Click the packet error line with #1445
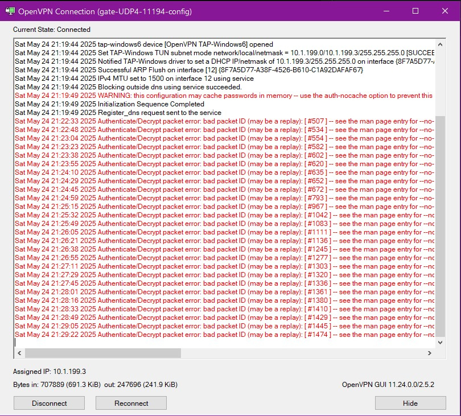Viewport: 461px width, 416px height. (x=224, y=326)
